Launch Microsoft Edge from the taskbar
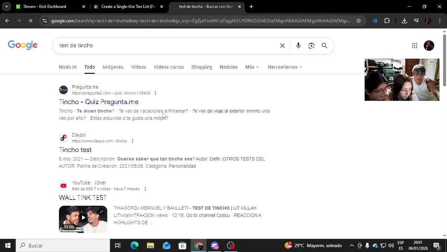The image size is (447, 252). (134, 245)
